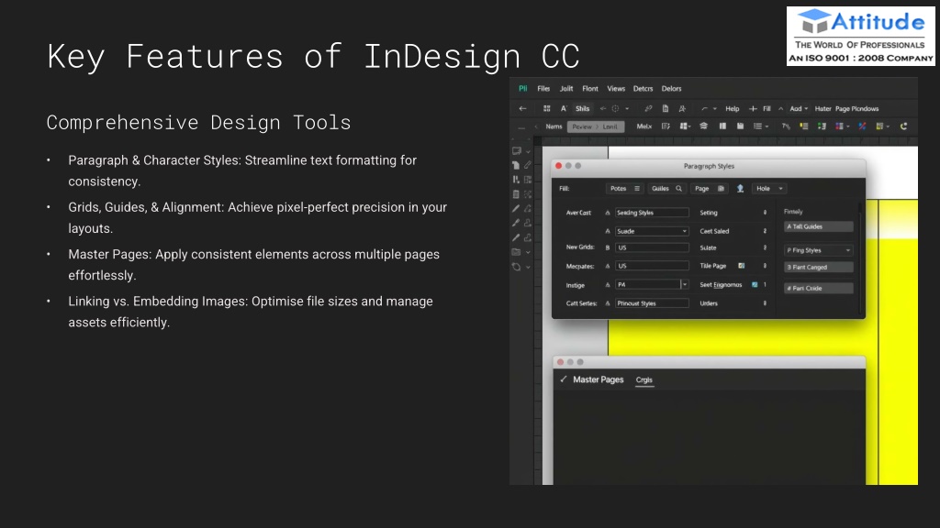Click the green and white panel icon
This screenshot has height=528, width=940.
click(822, 126)
